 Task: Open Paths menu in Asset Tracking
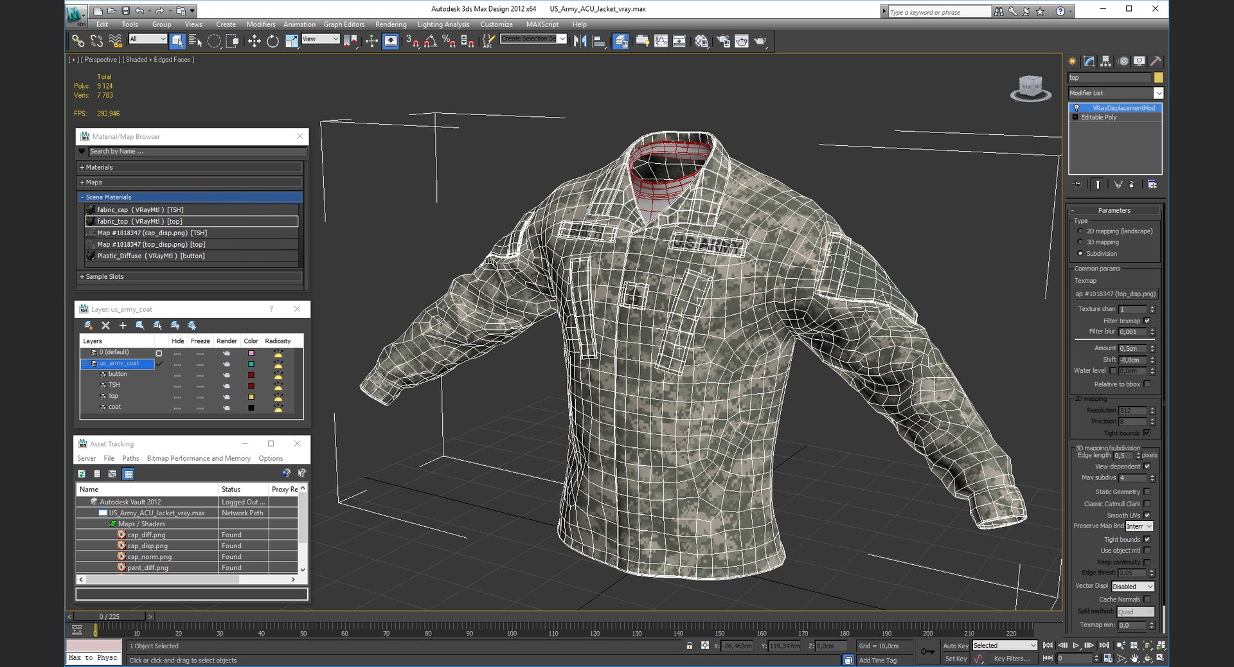pos(130,459)
